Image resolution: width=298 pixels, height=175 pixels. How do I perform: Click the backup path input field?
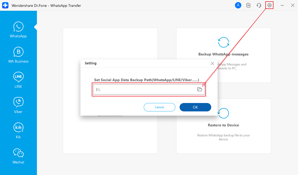coord(144,90)
